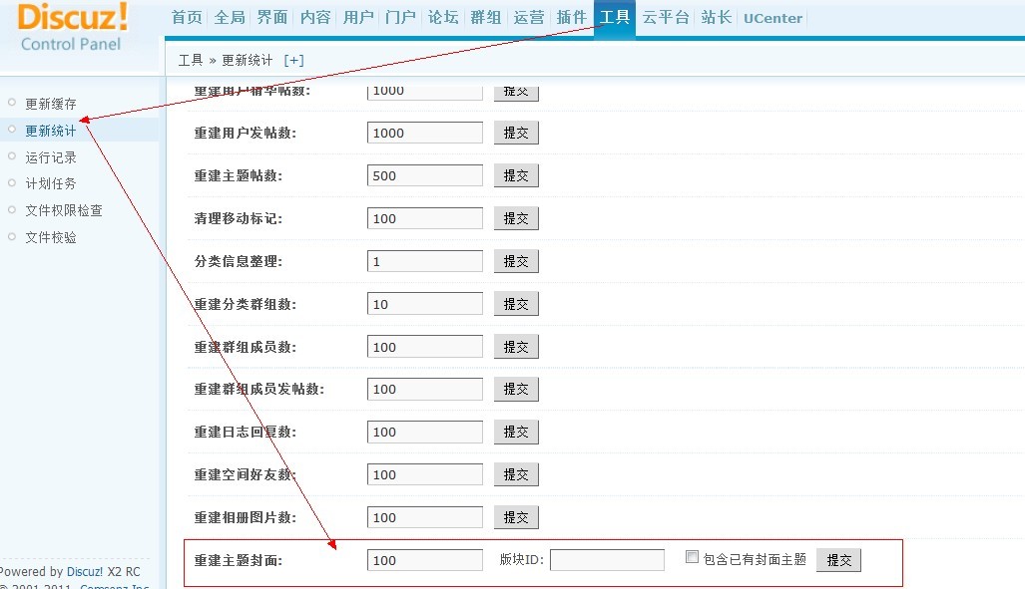1025x589 pixels.
Task: Open the 运营 menu tab
Action: point(529,17)
